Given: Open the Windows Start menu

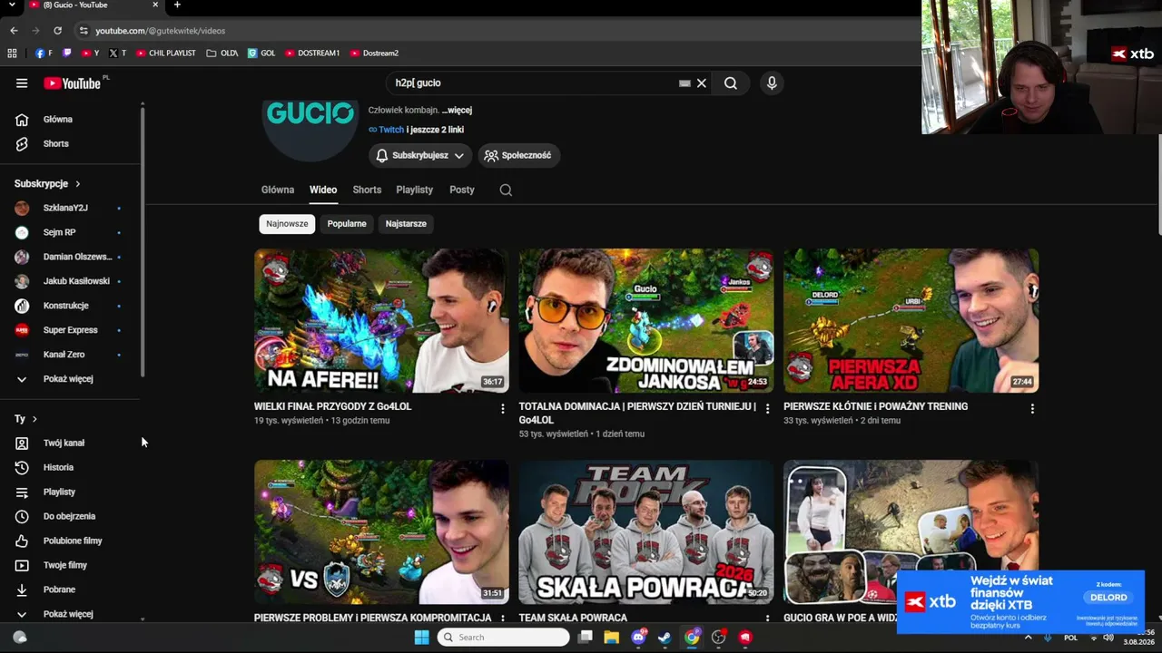Looking at the screenshot, I should (422, 638).
